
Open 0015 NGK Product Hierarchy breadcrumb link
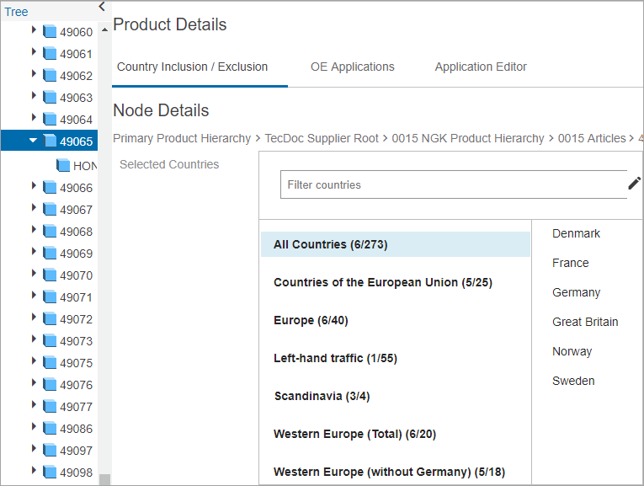(468, 138)
